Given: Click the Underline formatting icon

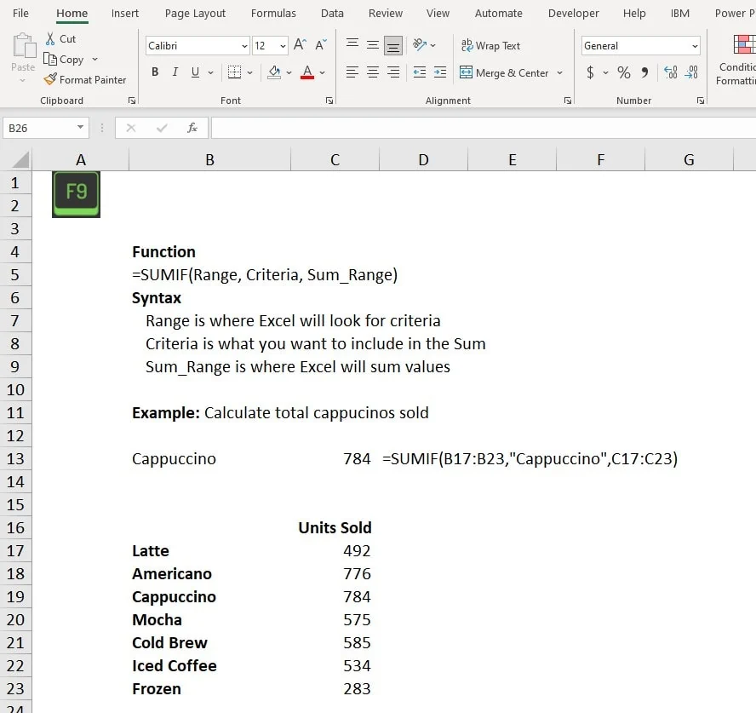Looking at the screenshot, I should click(x=194, y=72).
